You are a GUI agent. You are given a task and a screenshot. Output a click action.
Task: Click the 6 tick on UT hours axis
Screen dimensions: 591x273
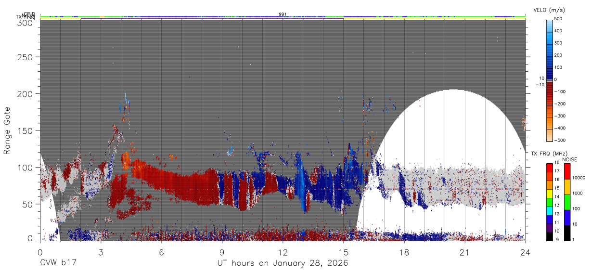pyautogui.click(x=161, y=252)
